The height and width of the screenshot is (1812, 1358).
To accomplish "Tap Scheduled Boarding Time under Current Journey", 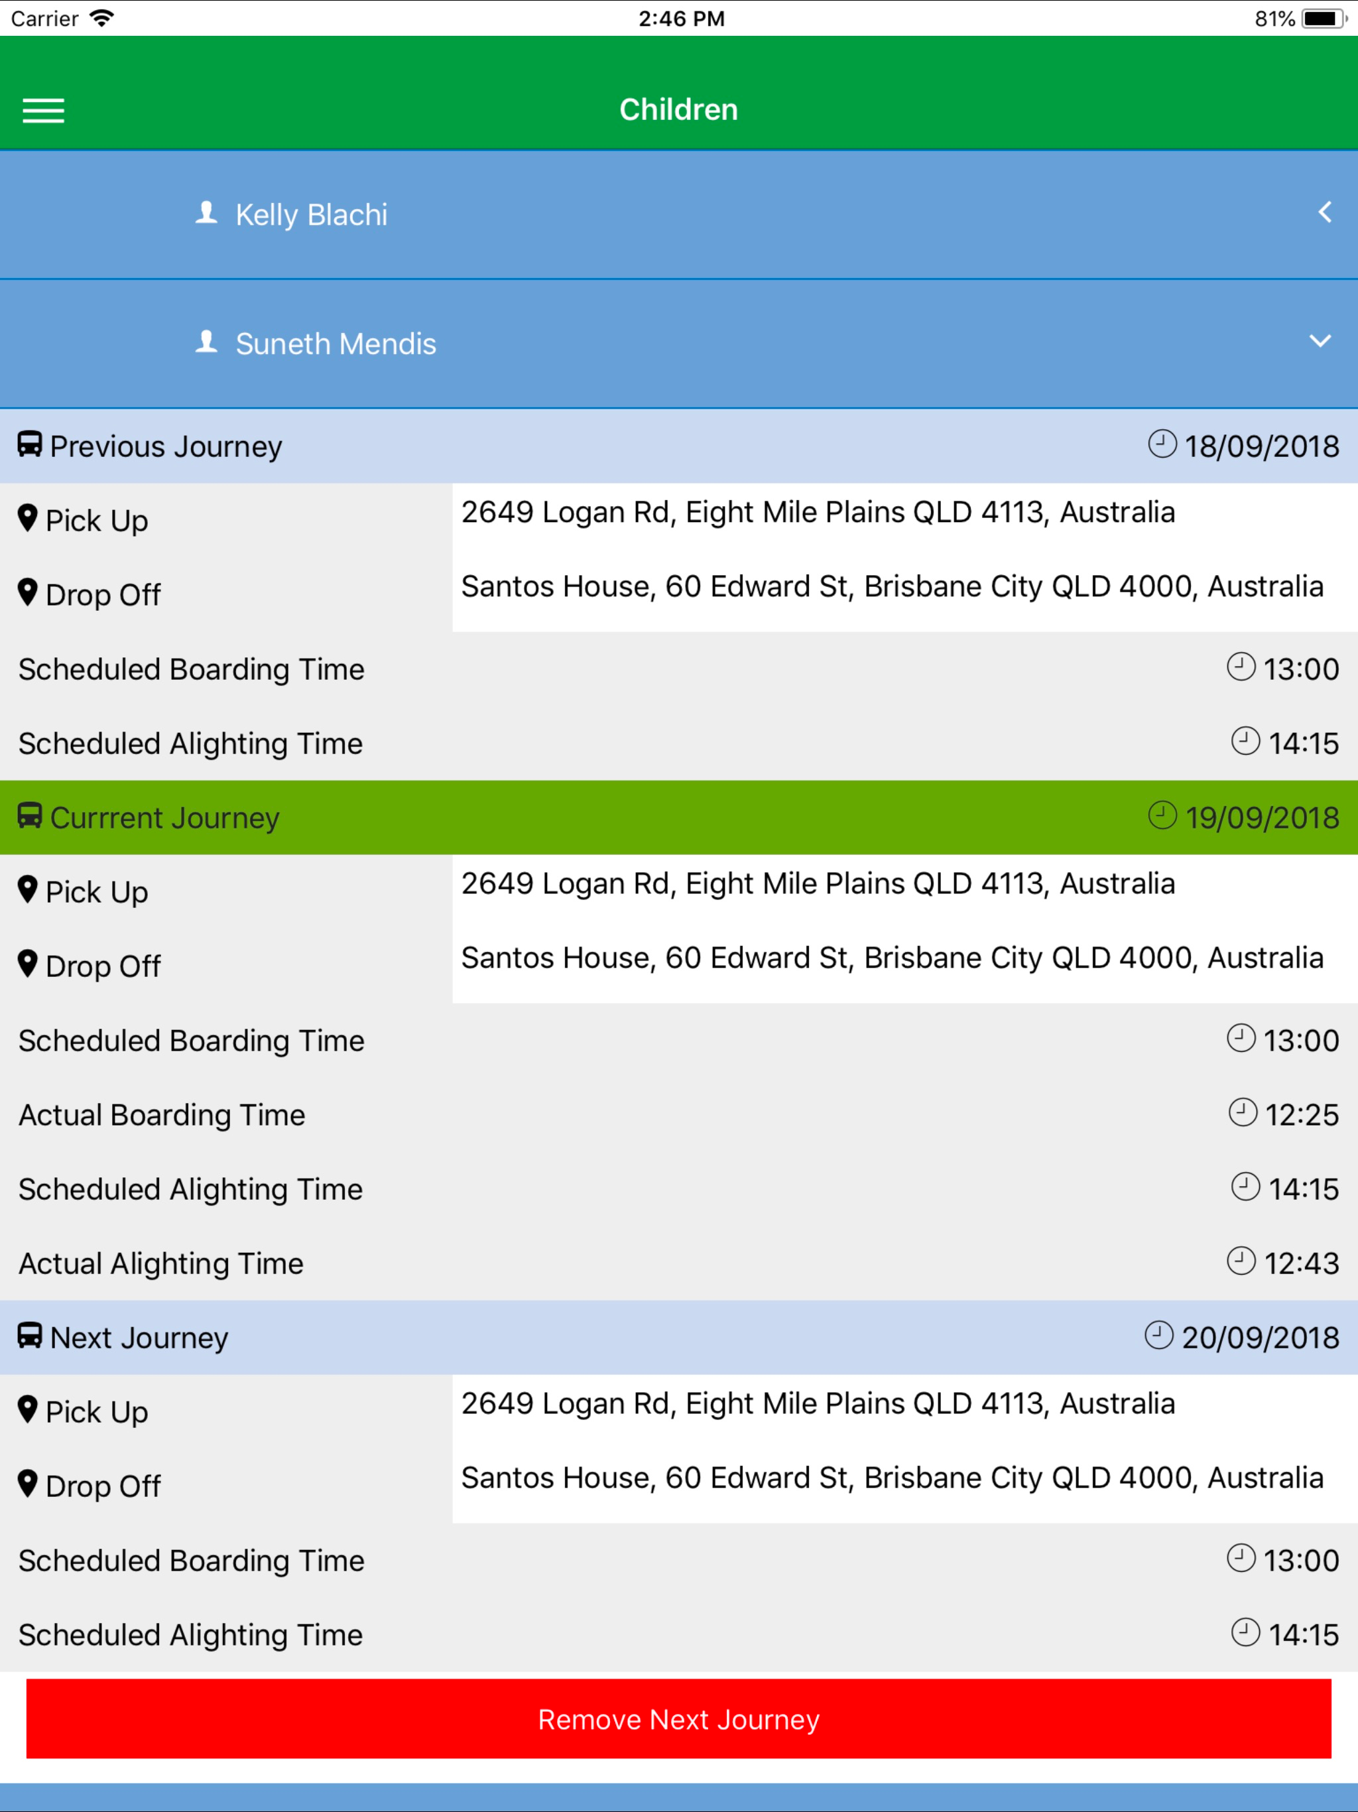I will [192, 1042].
